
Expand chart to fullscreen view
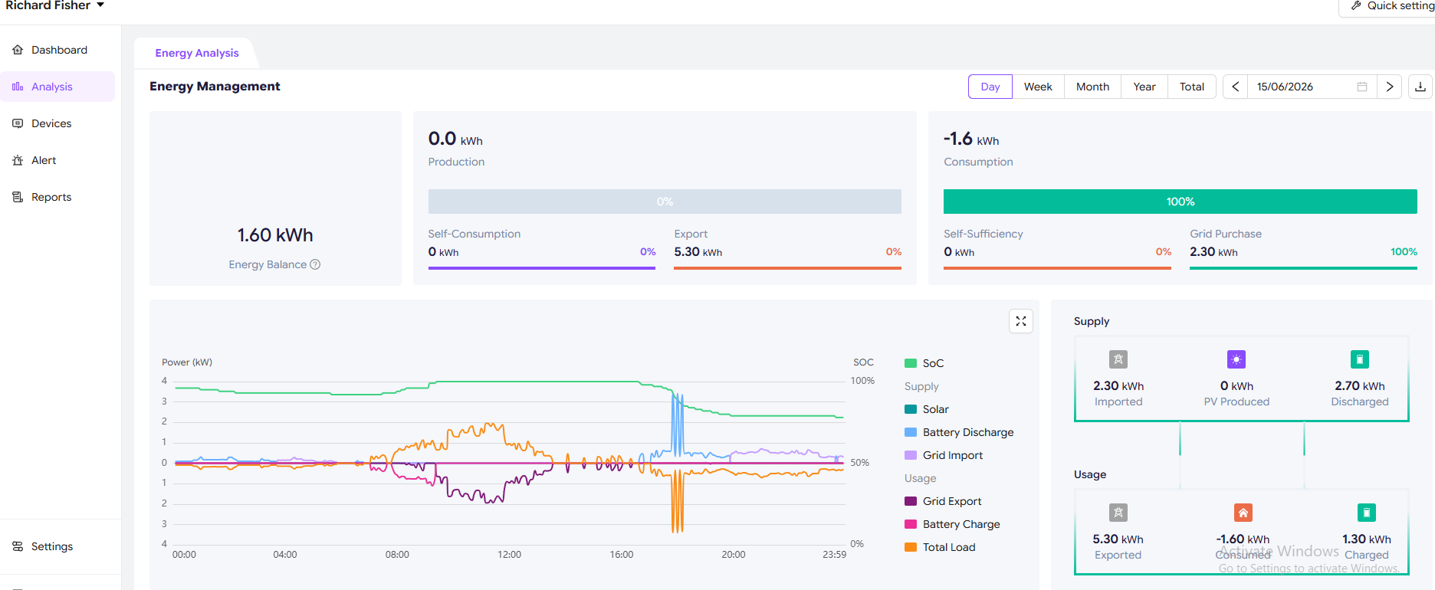click(1021, 321)
